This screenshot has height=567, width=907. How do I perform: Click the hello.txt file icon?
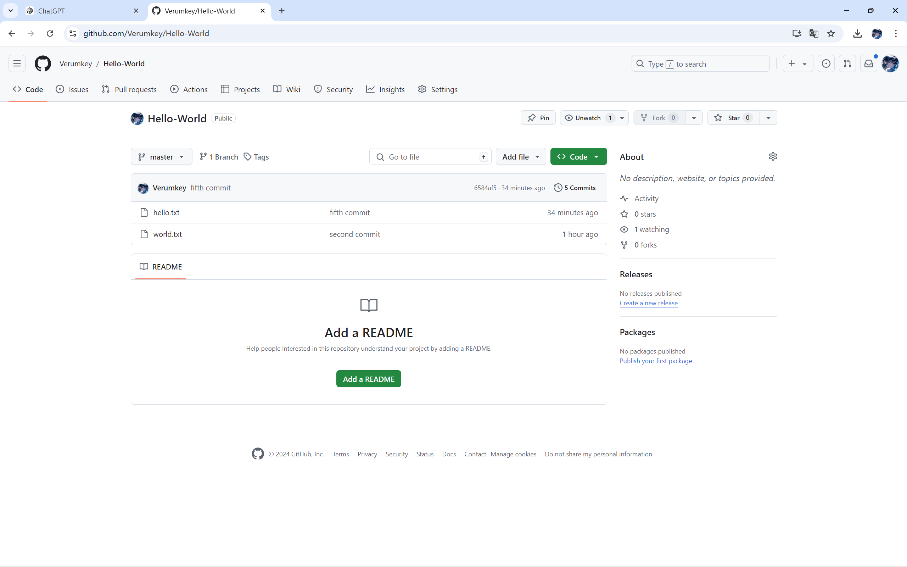[x=144, y=213]
